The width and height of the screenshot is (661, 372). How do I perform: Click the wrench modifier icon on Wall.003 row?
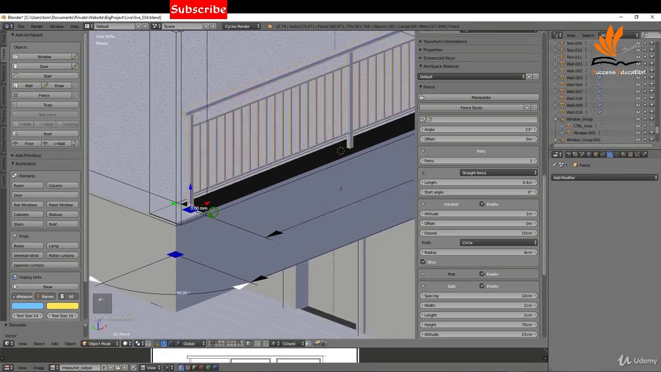pos(600,78)
